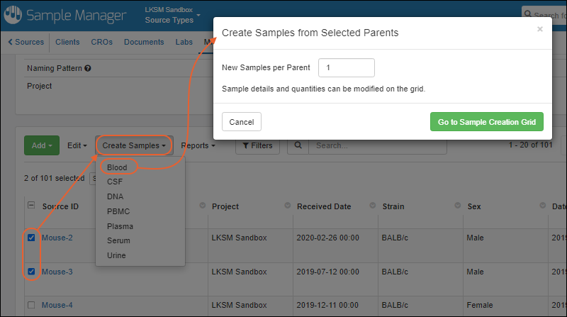Check the Mouse-4 row checkbox
The height and width of the screenshot is (317, 567).
click(x=30, y=305)
